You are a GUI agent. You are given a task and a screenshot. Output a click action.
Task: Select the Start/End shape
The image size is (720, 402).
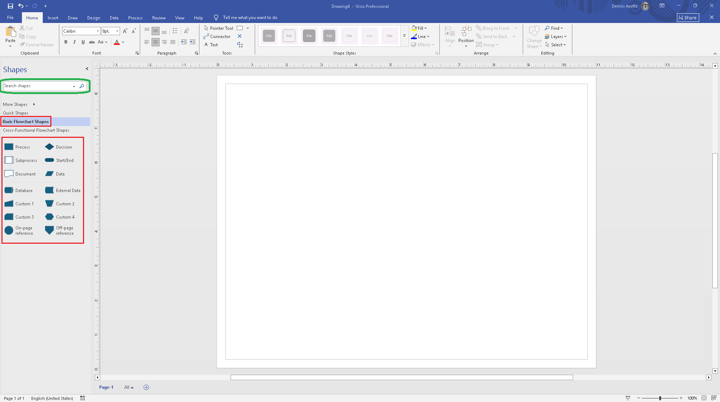tap(59, 160)
